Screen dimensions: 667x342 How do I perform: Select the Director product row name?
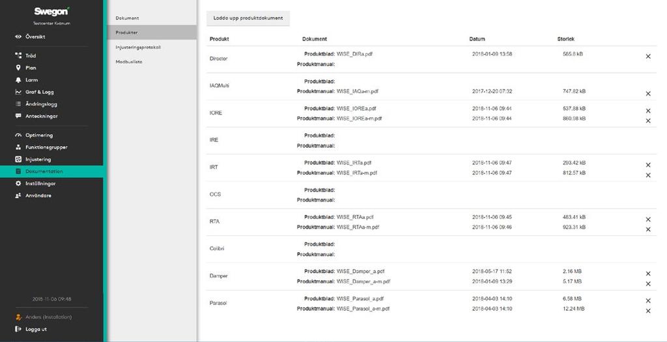218,59
